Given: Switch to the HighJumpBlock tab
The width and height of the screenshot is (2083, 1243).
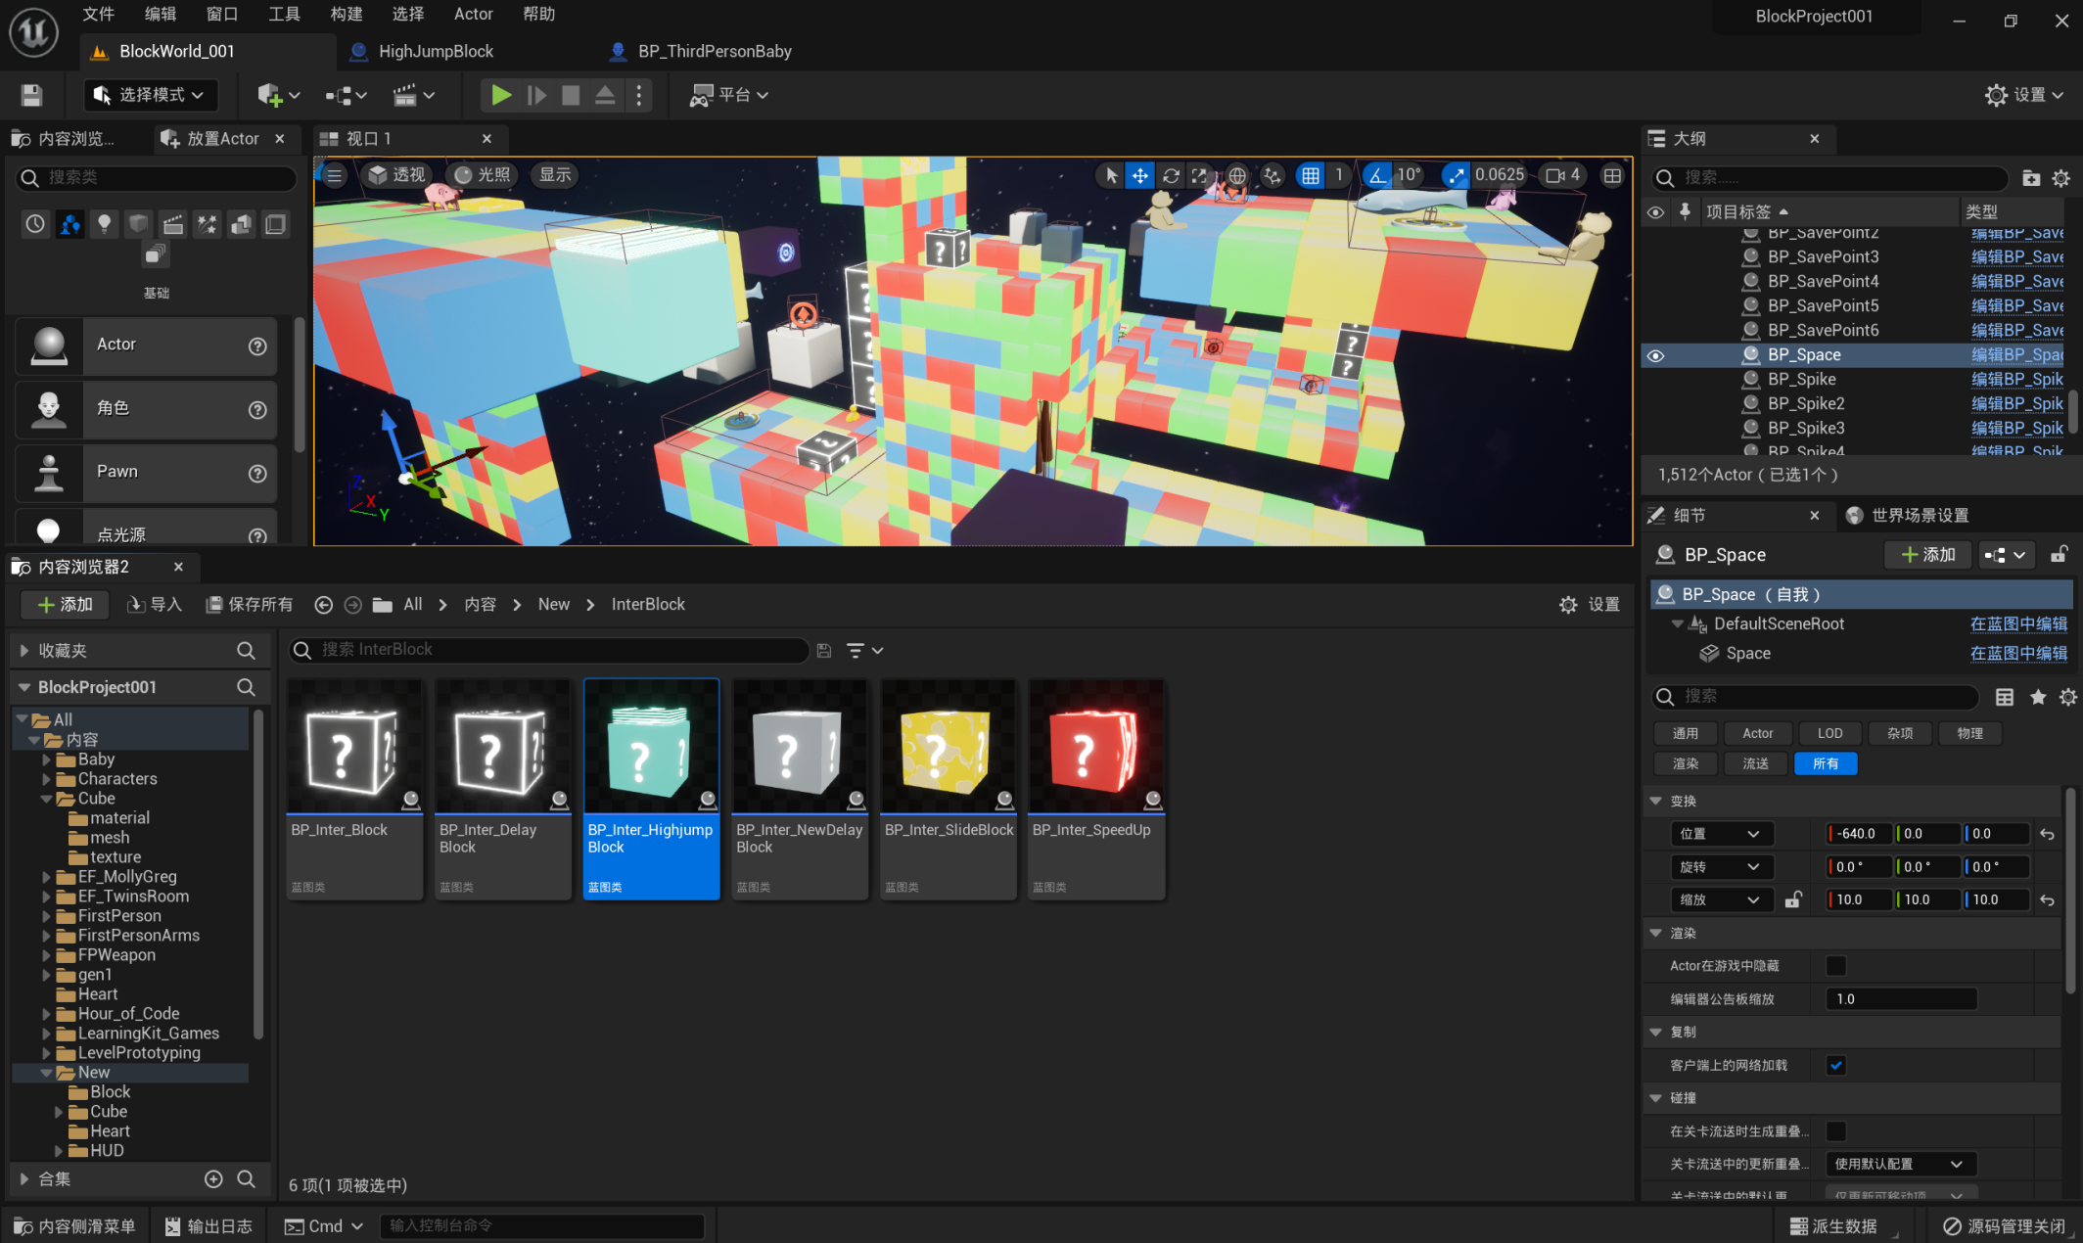Looking at the screenshot, I should pyautogui.click(x=435, y=51).
